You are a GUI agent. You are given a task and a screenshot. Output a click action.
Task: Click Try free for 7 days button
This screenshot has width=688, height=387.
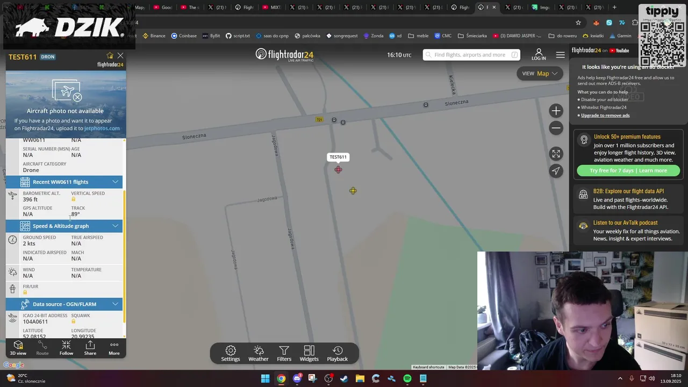tap(628, 170)
